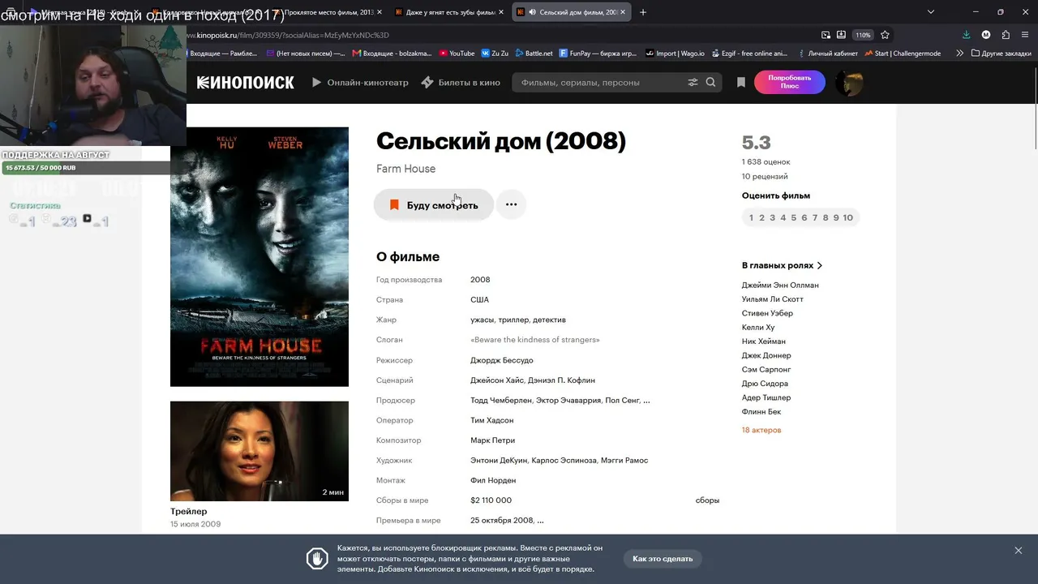Screen dimensions: 1038x584
Task: Expand the Премьера в мире dates ellipsis
Action: coord(540,521)
